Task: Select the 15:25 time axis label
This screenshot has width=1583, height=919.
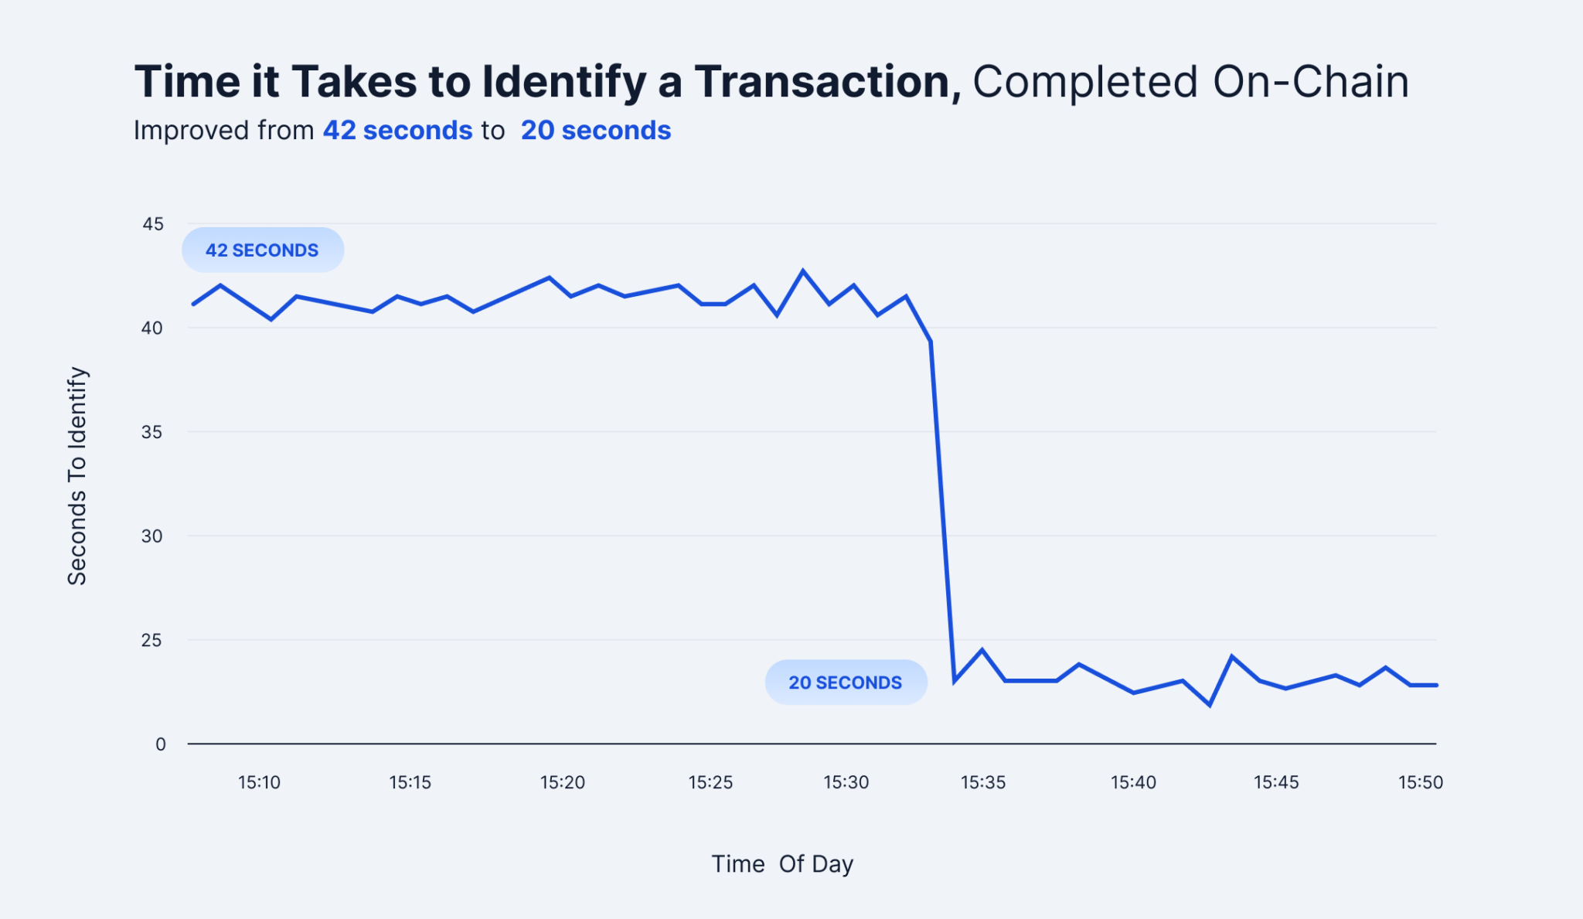Action: (x=710, y=782)
